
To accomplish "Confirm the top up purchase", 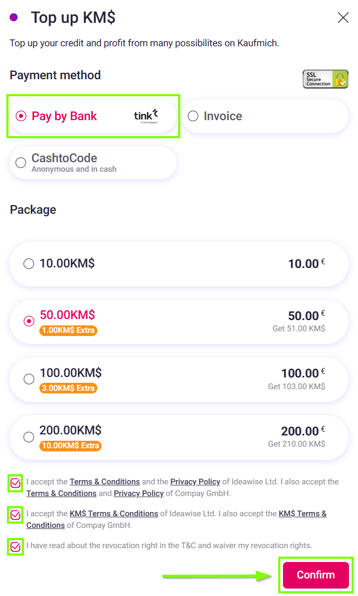I will (x=316, y=575).
